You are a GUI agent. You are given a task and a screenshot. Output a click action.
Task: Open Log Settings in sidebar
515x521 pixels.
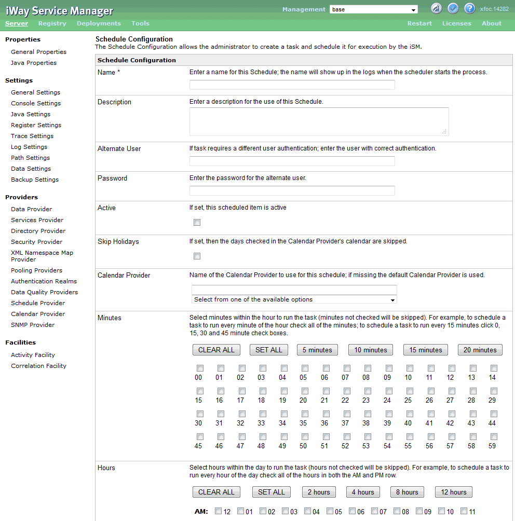tap(29, 147)
